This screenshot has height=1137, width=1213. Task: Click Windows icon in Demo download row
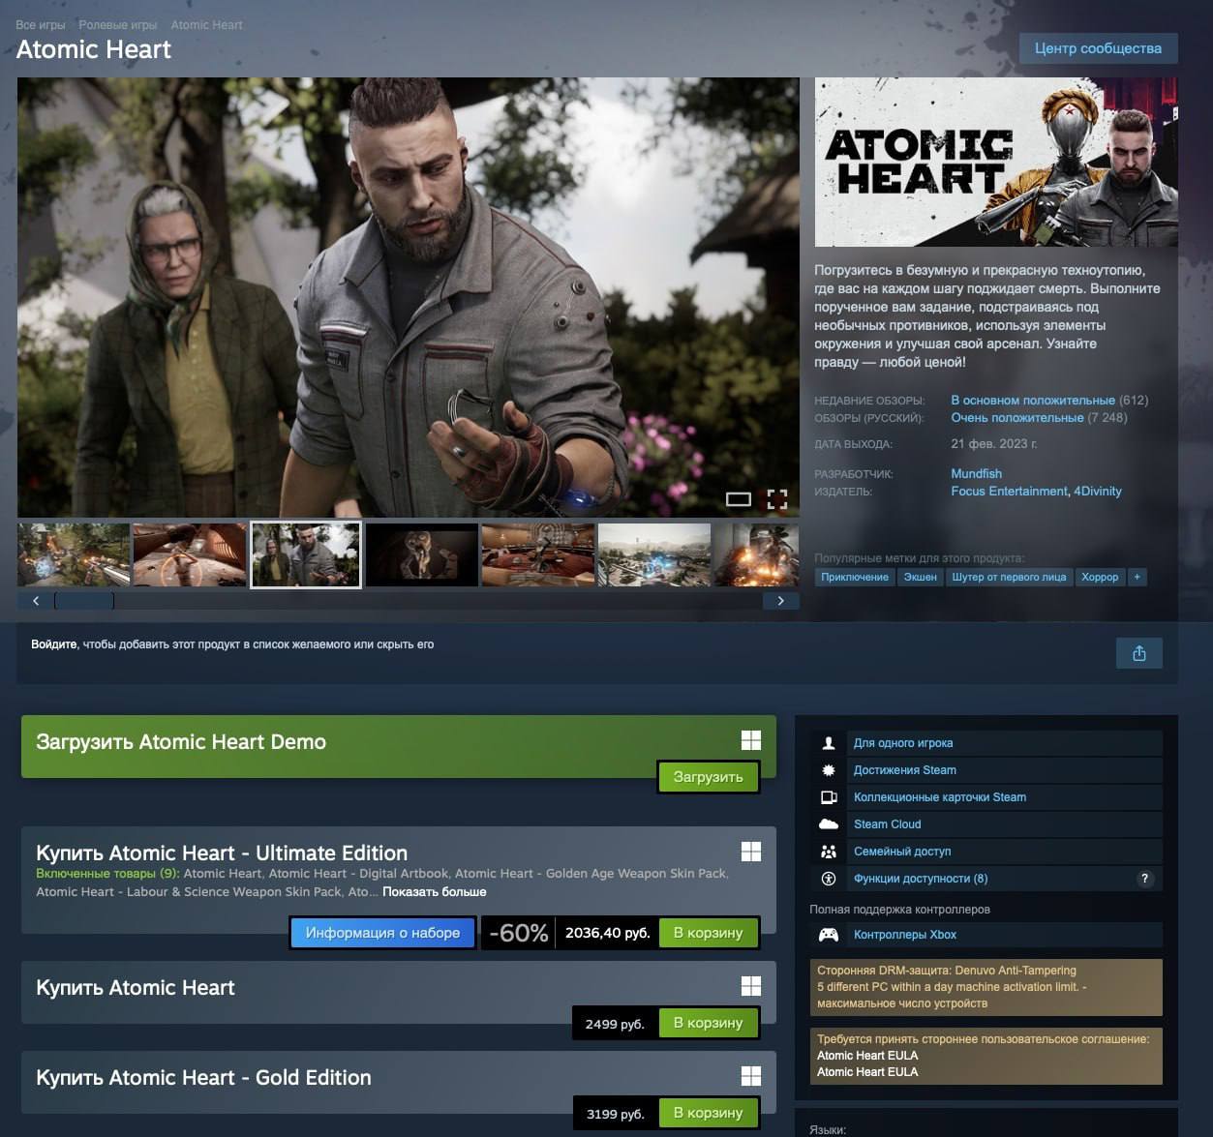click(751, 740)
